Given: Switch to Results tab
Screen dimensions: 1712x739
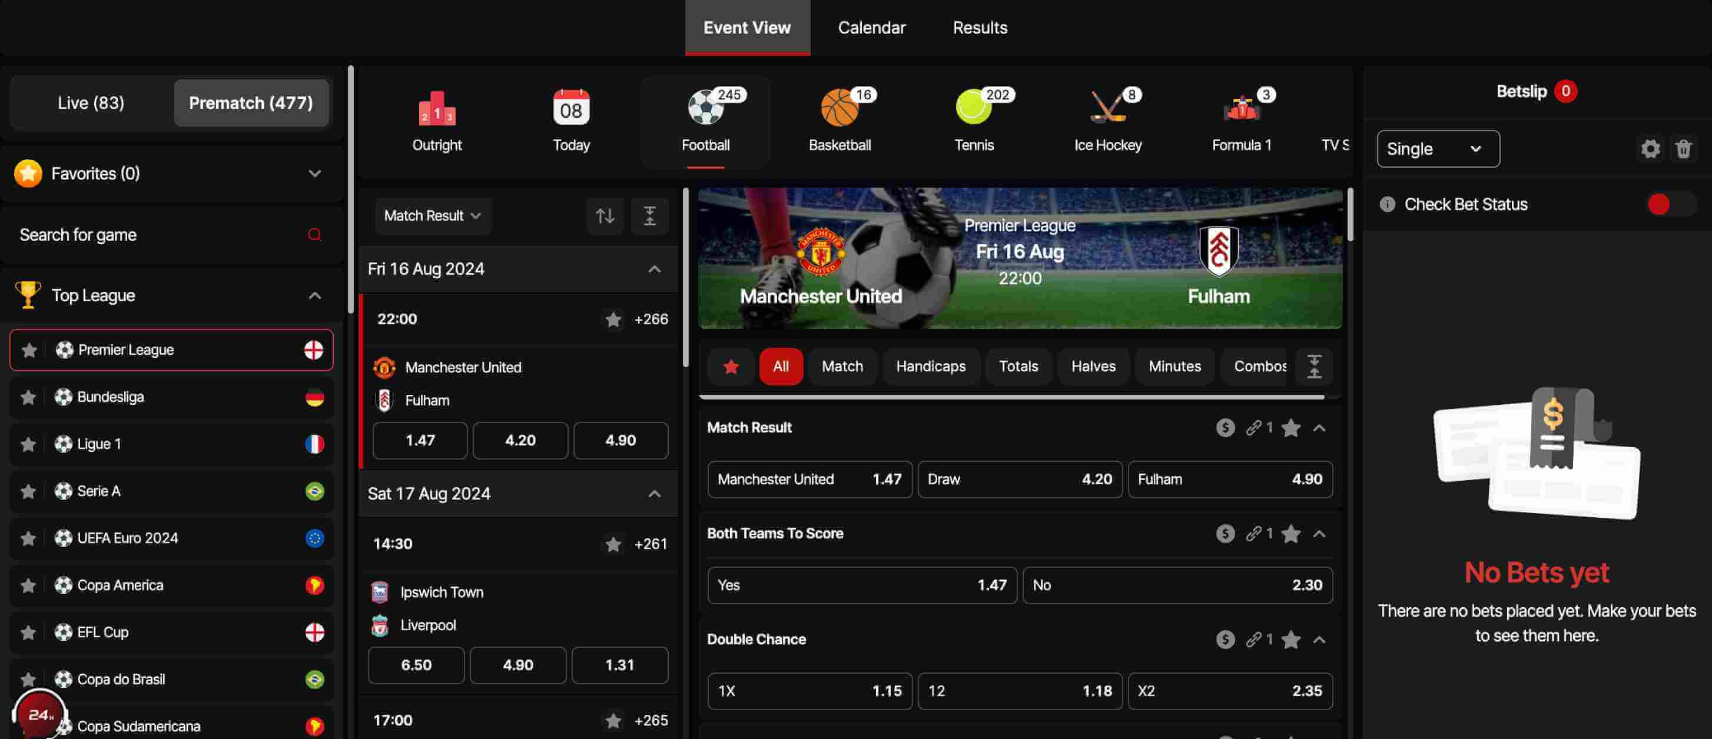Looking at the screenshot, I should pyautogui.click(x=980, y=28).
